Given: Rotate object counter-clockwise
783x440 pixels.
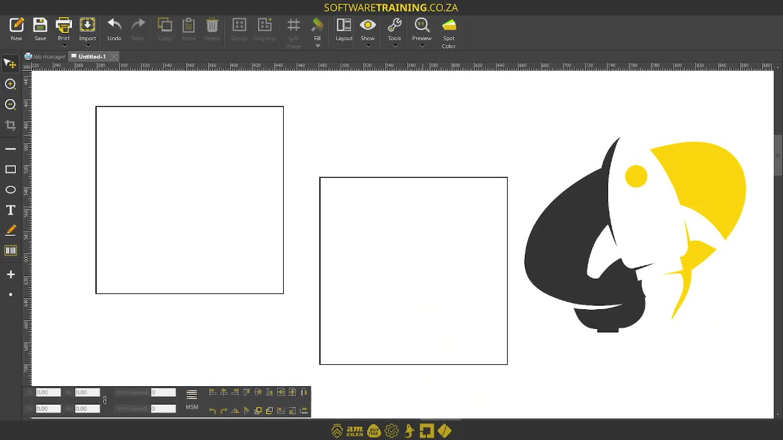Looking at the screenshot, I should pyautogui.click(x=212, y=411).
